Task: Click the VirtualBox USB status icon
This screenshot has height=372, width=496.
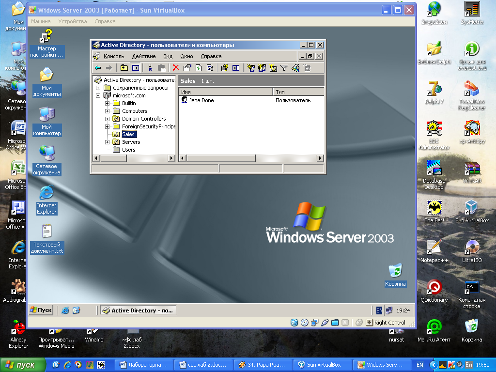Action: (x=325, y=322)
